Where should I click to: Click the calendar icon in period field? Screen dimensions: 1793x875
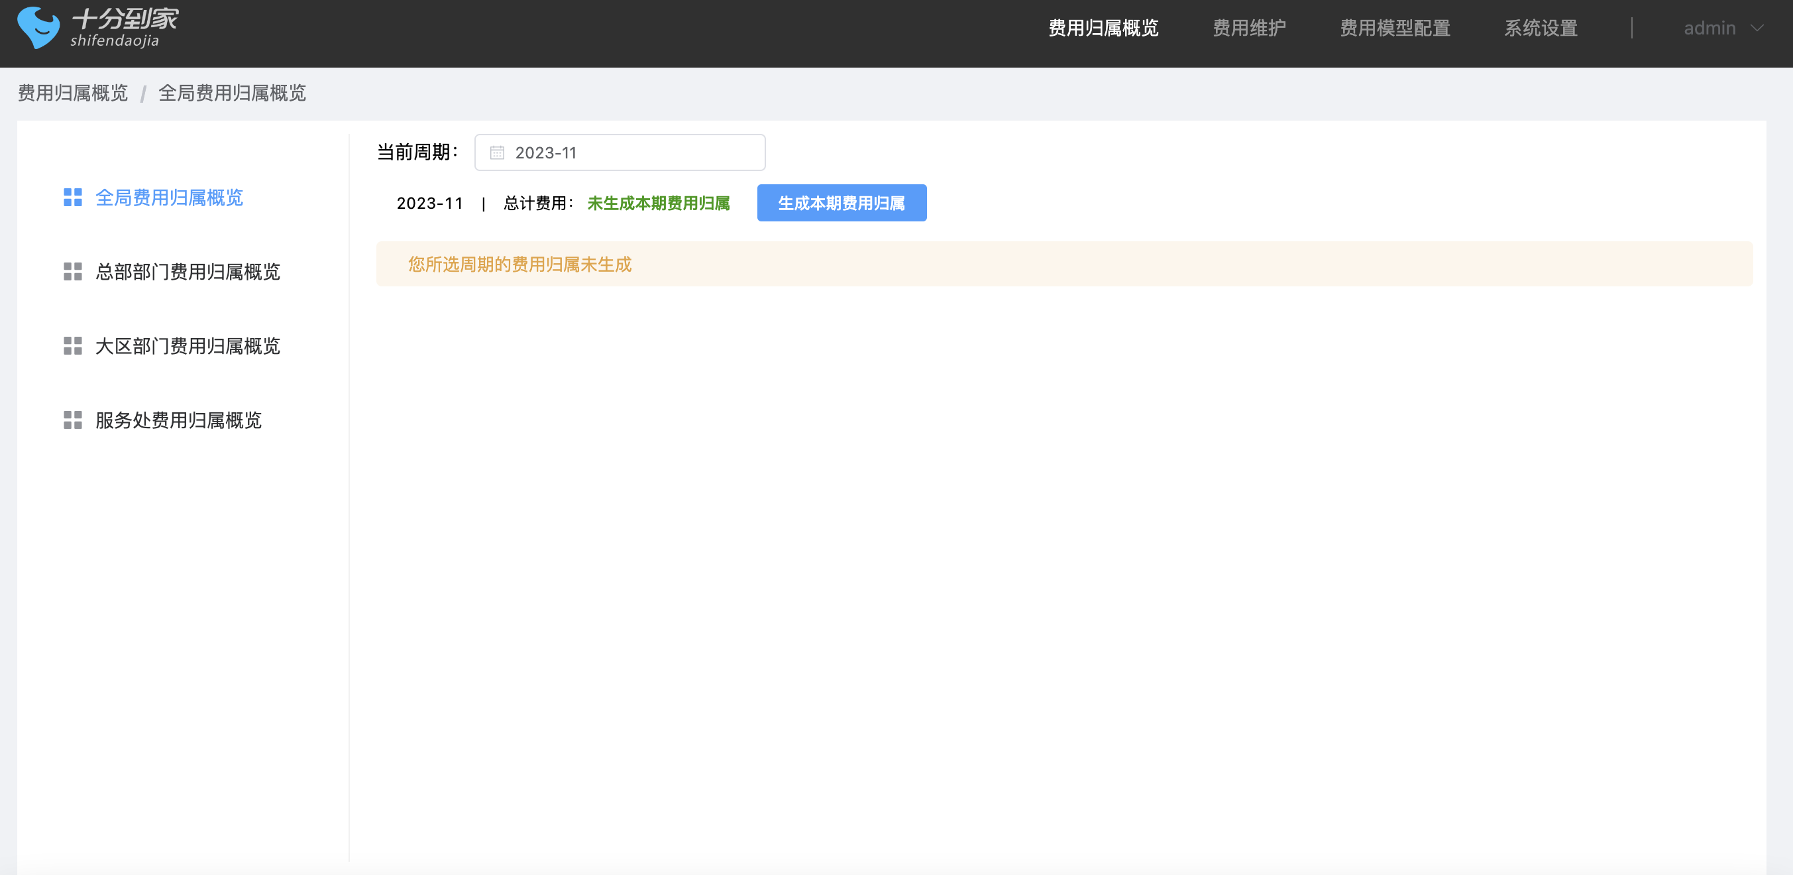pos(497,152)
